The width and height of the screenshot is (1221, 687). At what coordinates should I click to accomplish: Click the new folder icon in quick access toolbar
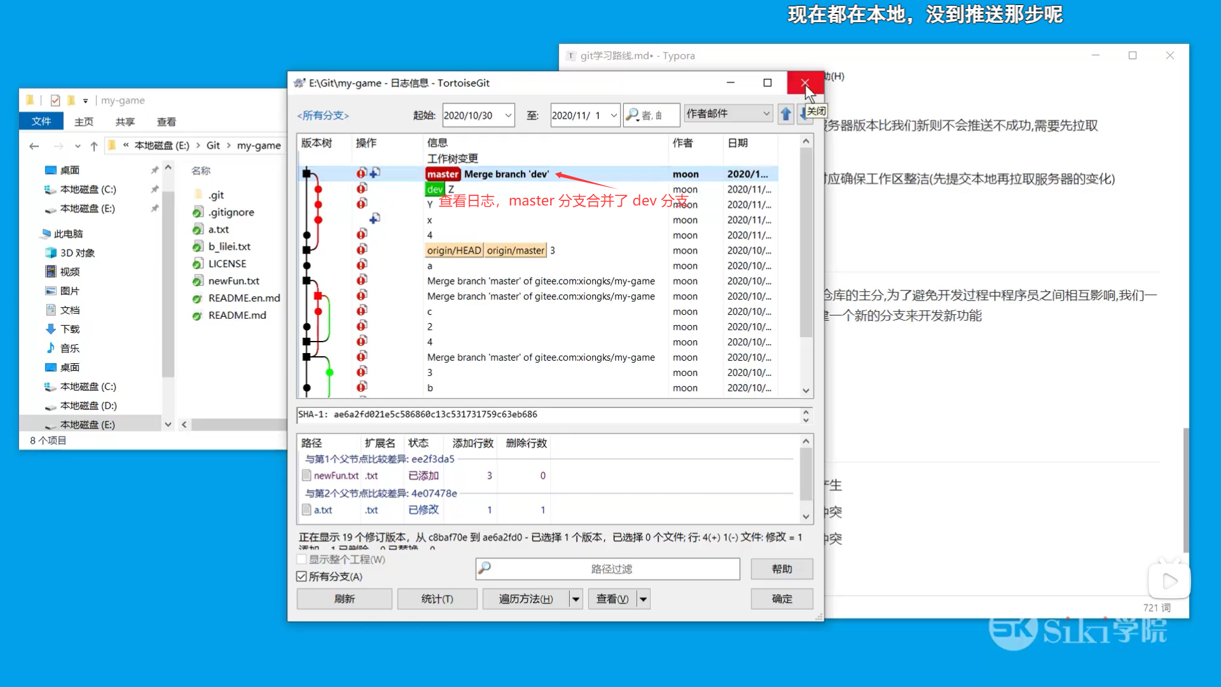tap(72, 100)
